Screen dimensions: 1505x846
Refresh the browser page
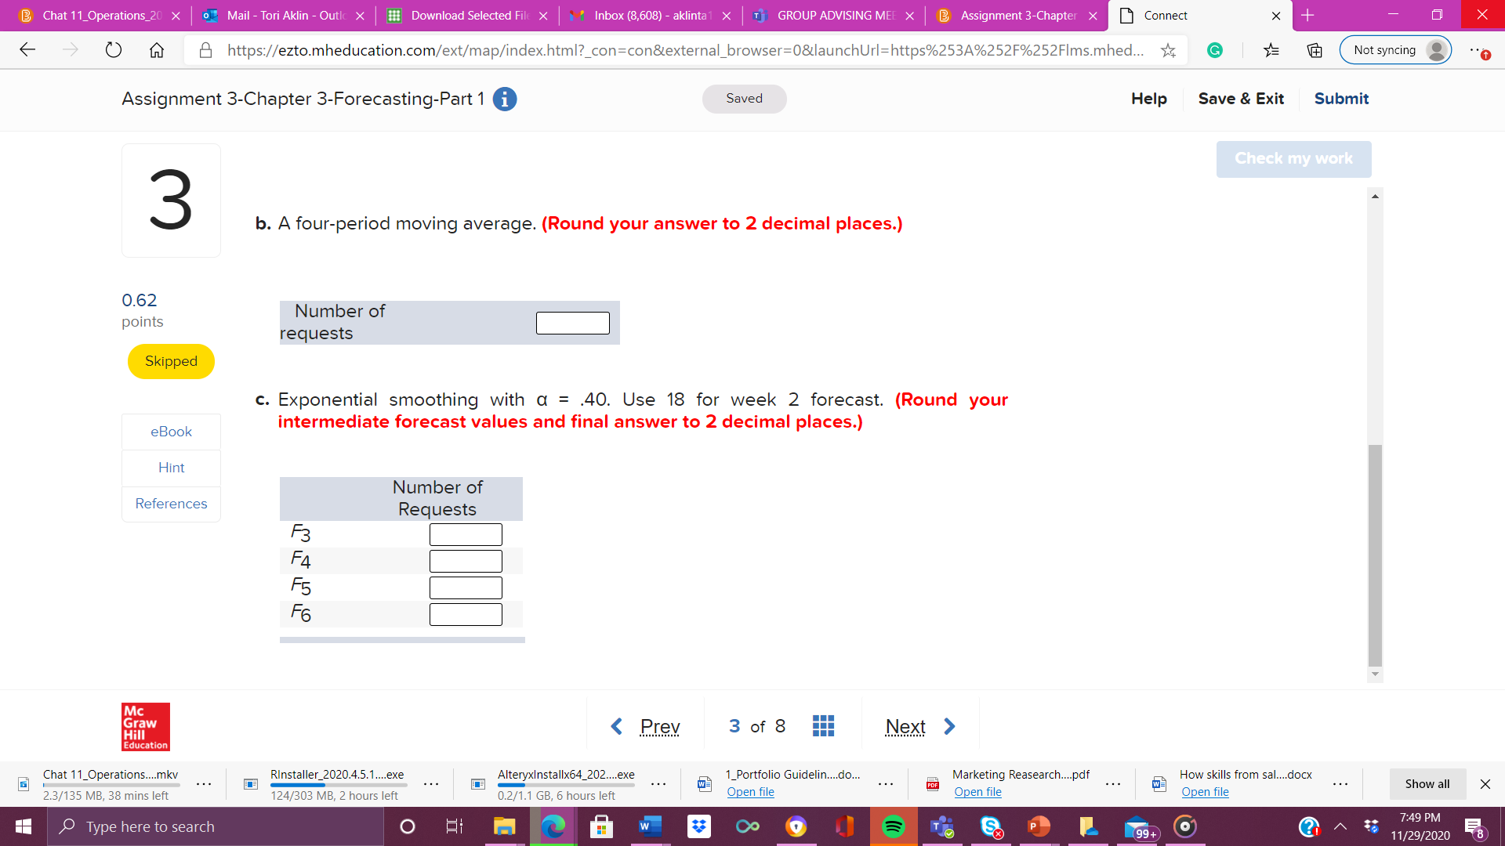point(114,50)
